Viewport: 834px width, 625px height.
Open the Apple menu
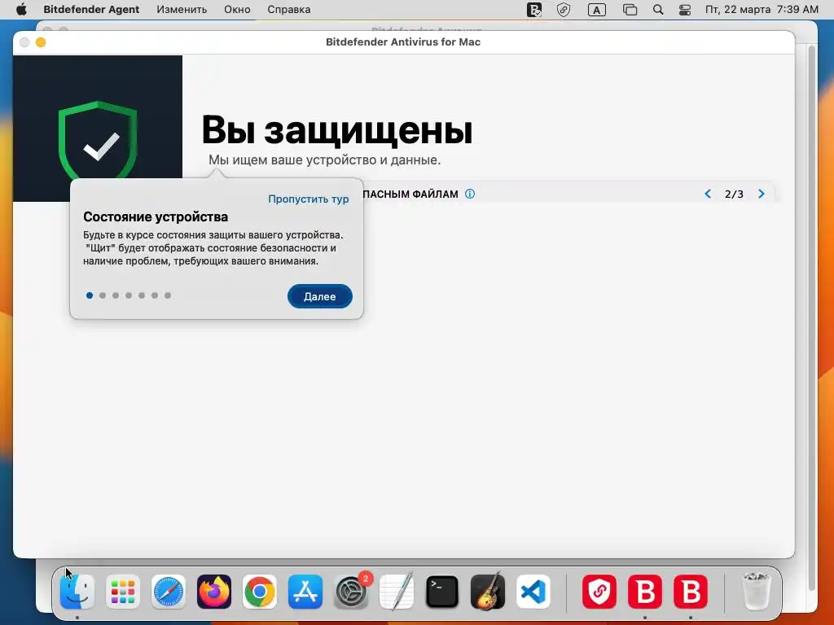[x=21, y=10]
